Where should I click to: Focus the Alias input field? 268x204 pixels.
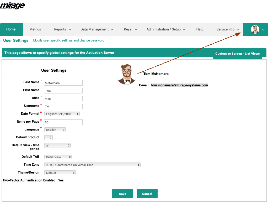pos(63,99)
